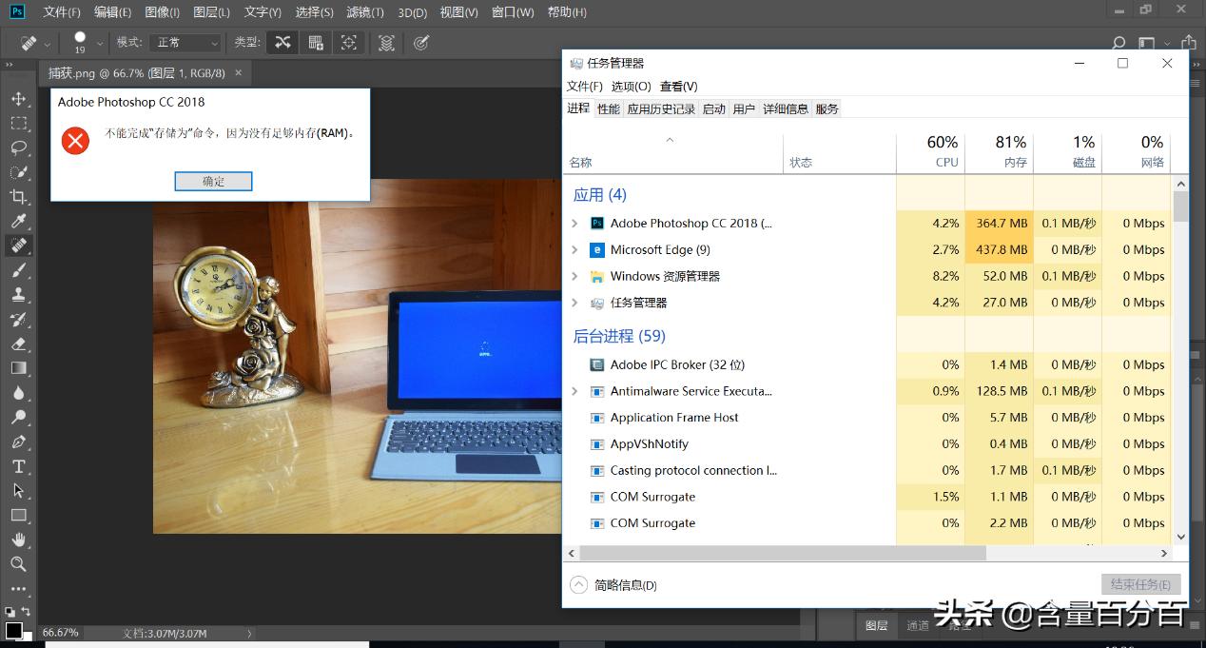This screenshot has width=1206, height=648.
Task: Open the brush preset picker
Action: 81,42
